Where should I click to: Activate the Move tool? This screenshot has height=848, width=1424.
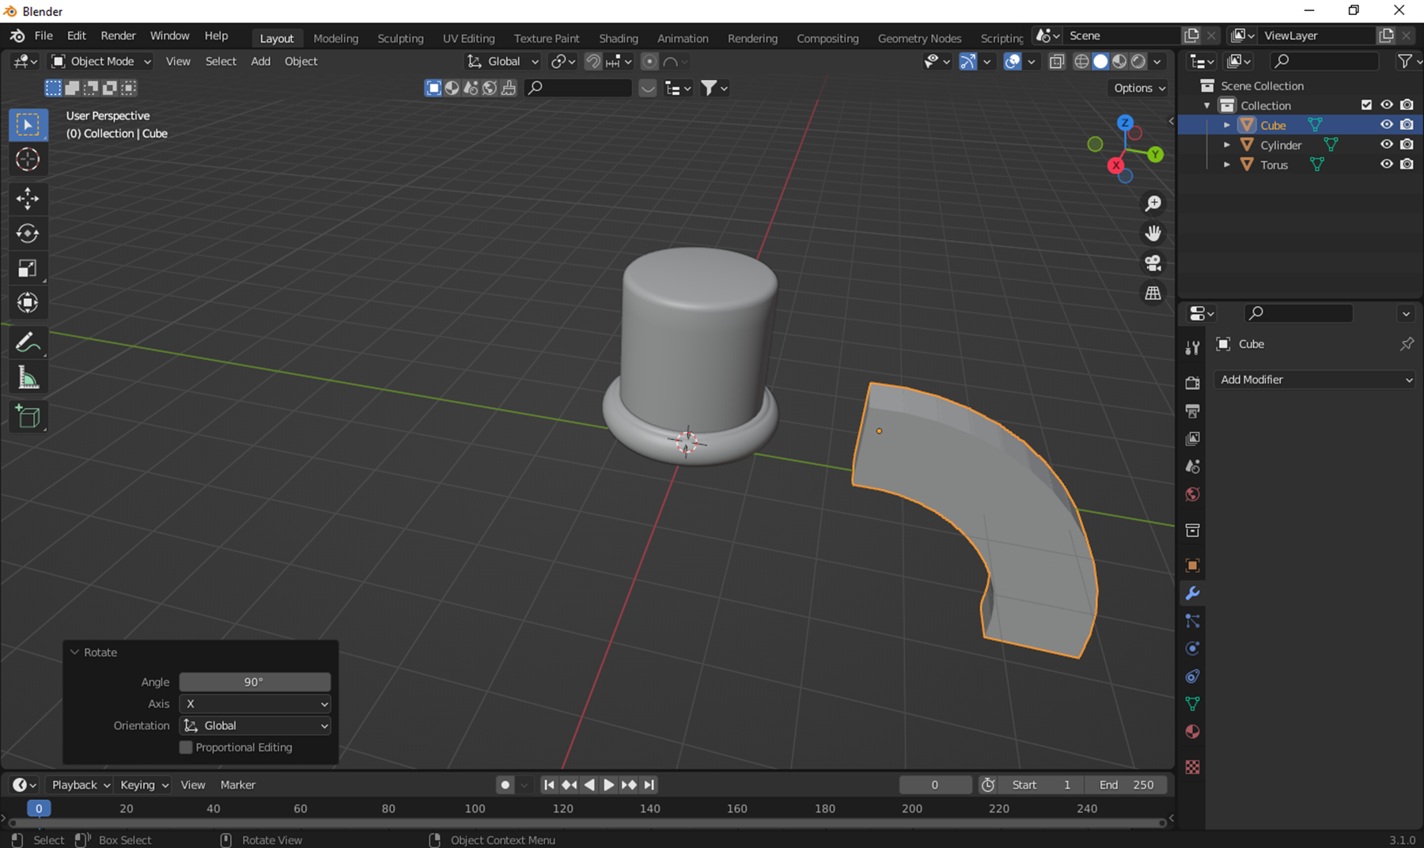coord(28,199)
